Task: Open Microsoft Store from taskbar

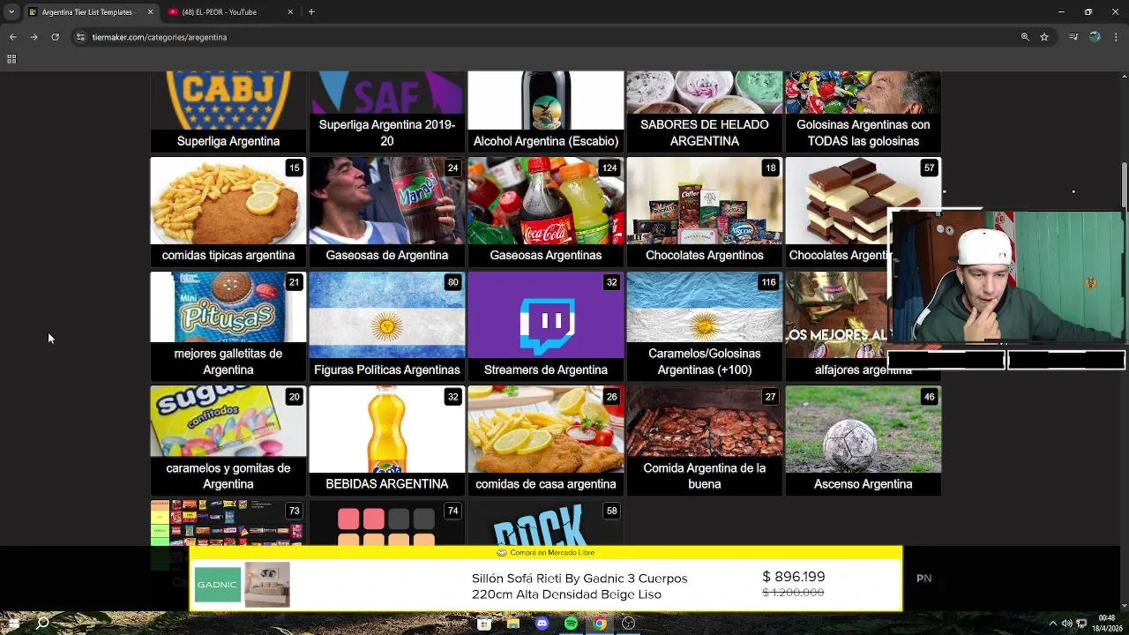Action: point(484,624)
